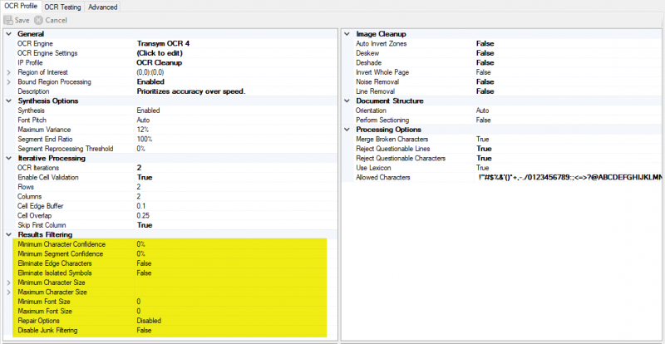The height and width of the screenshot is (344, 665).
Task: Expand the Bound Region Processing property
Action: (8, 82)
